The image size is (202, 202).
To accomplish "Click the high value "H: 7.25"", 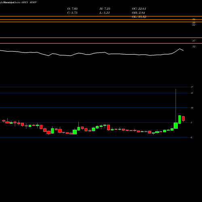I will 105,9.
